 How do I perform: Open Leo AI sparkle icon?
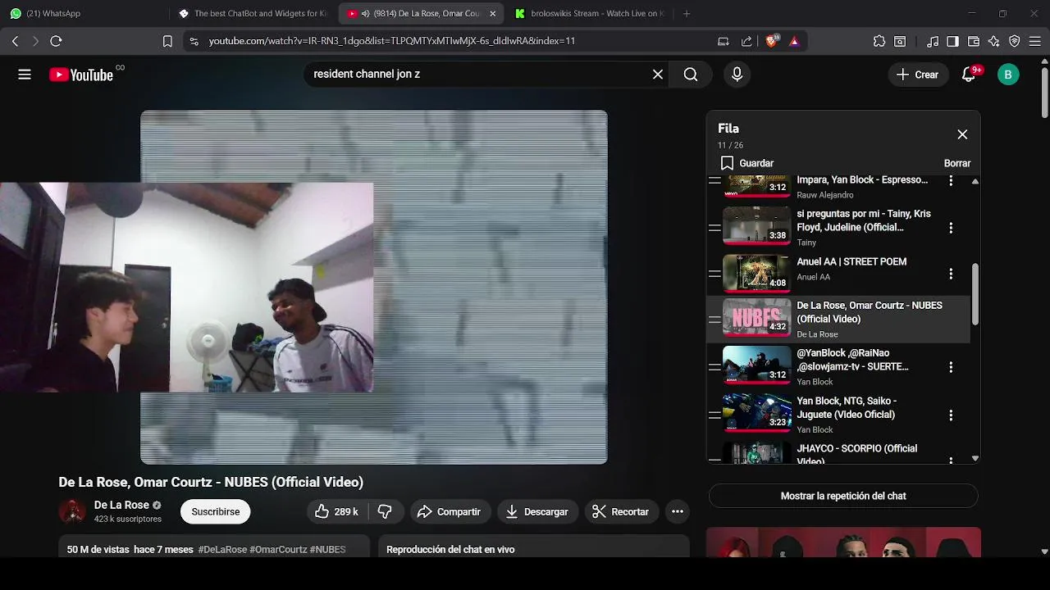994,41
